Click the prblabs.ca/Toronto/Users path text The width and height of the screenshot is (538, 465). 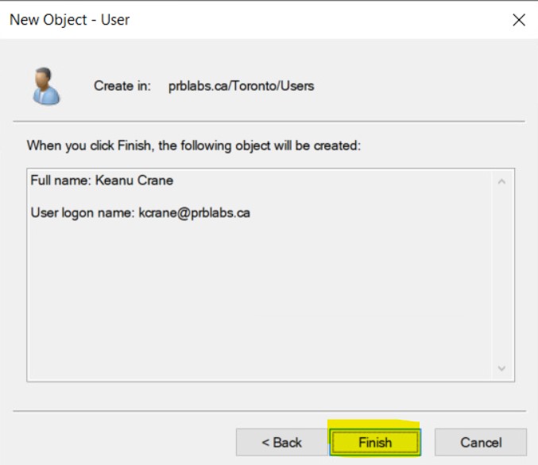pyautogui.click(x=241, y=86)
